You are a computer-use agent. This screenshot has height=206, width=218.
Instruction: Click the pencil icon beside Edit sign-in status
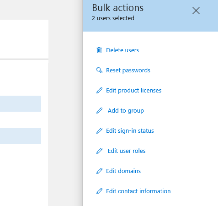click(99, 130)
